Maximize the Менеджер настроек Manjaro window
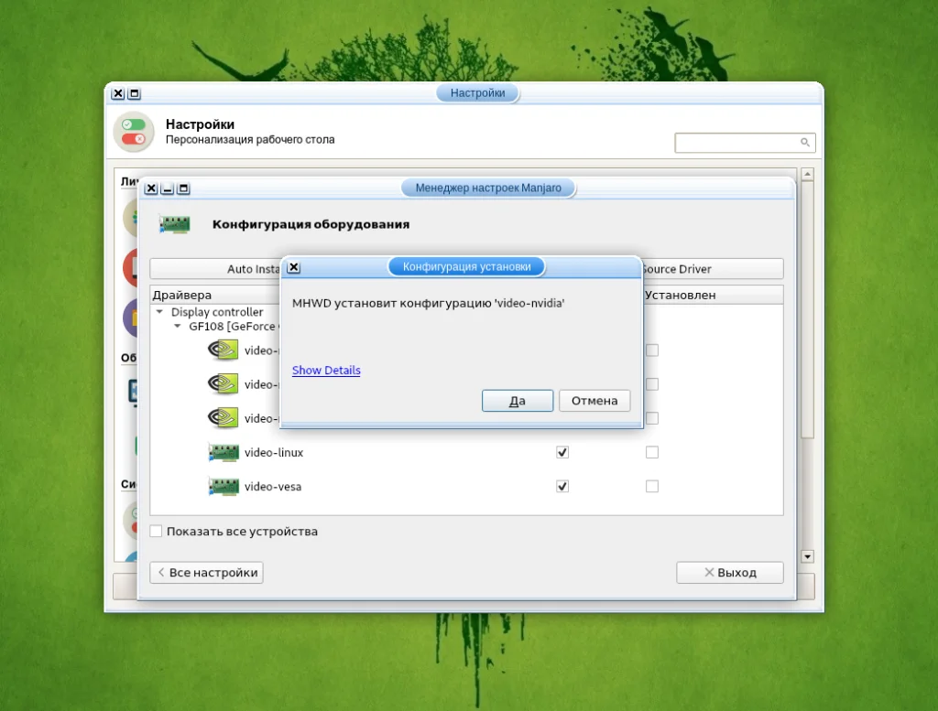The height and width of the screenshot is (711, 938). pyautogui.click(x=183, y=189)
